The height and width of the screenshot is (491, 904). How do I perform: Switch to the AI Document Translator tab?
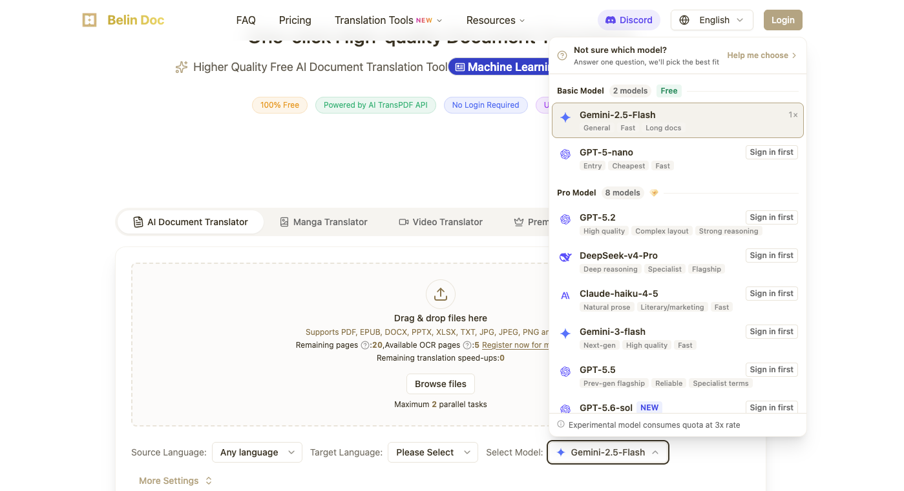pos(191,222)
